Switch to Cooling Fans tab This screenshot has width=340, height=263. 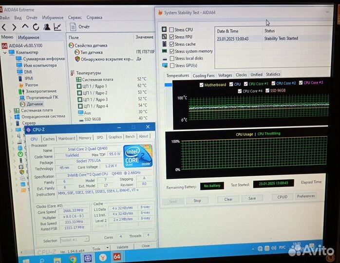[204, 75]
